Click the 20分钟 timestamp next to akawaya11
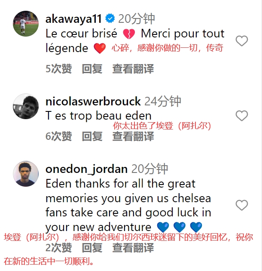 tap(136, 18)
